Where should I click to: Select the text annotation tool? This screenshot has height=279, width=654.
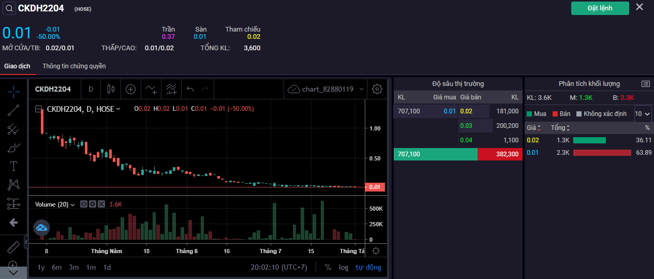(13, 166)
